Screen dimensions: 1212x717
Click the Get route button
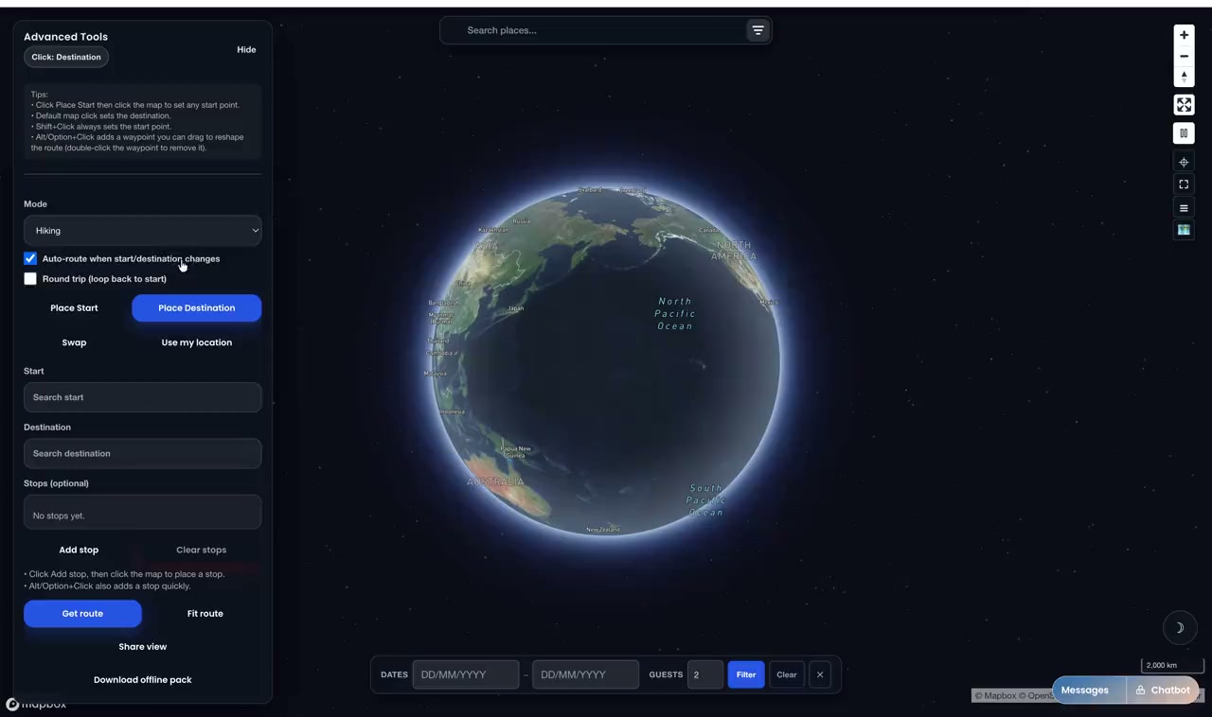click(x=82, y=613)
